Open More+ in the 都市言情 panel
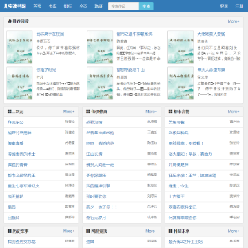Screen dimensions: 248x248 pos(234,112)
